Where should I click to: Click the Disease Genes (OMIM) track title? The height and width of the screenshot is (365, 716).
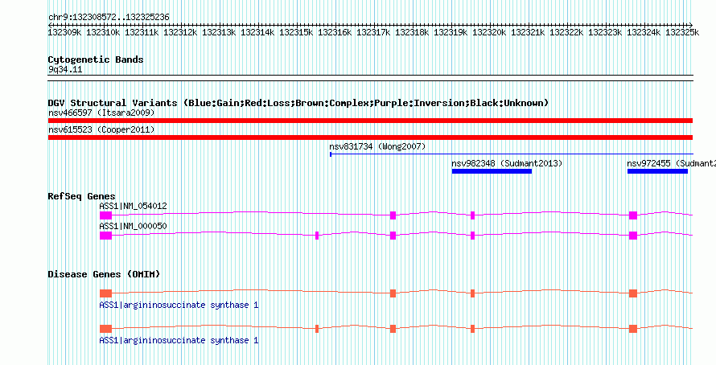click(x=104, y=274)
